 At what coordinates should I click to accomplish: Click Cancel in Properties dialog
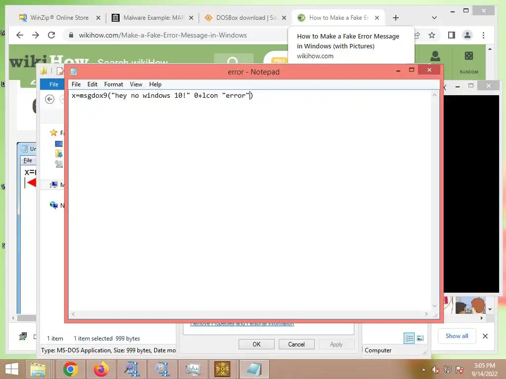point(296,344)
